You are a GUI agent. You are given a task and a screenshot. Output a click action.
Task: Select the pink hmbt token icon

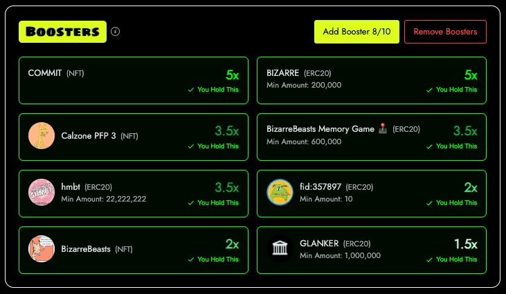click(42, 193)
